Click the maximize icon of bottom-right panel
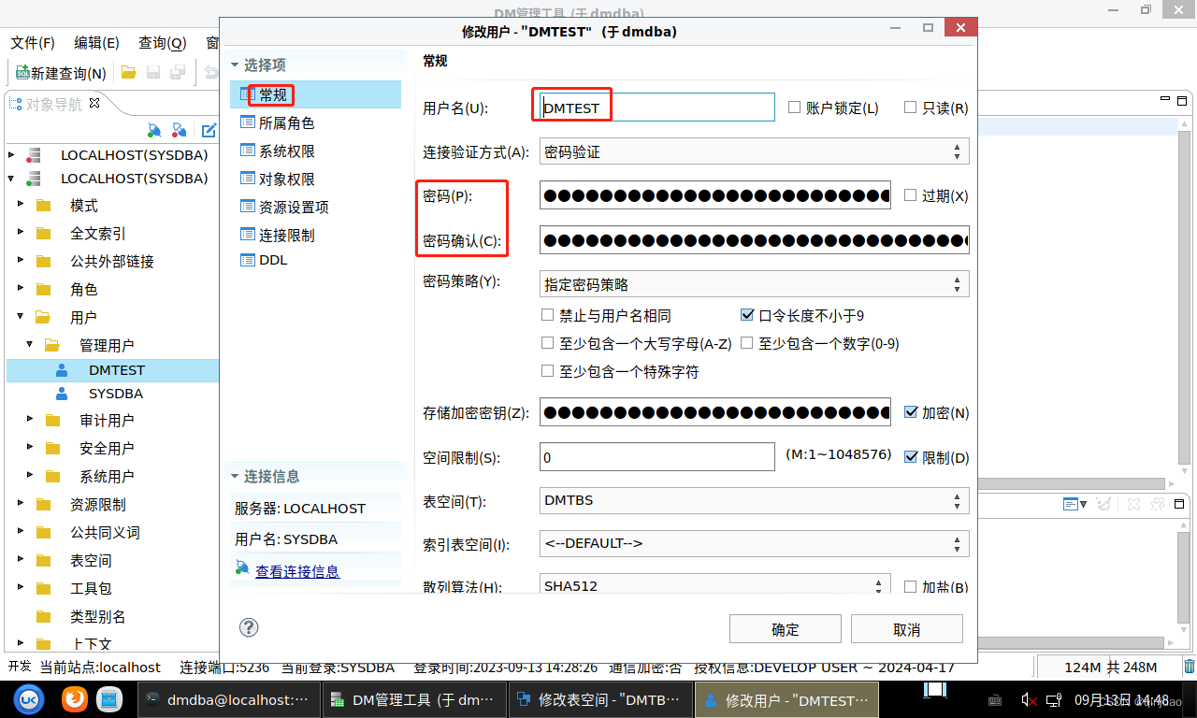This screenshot has width=1197, height=718. 1181,504
